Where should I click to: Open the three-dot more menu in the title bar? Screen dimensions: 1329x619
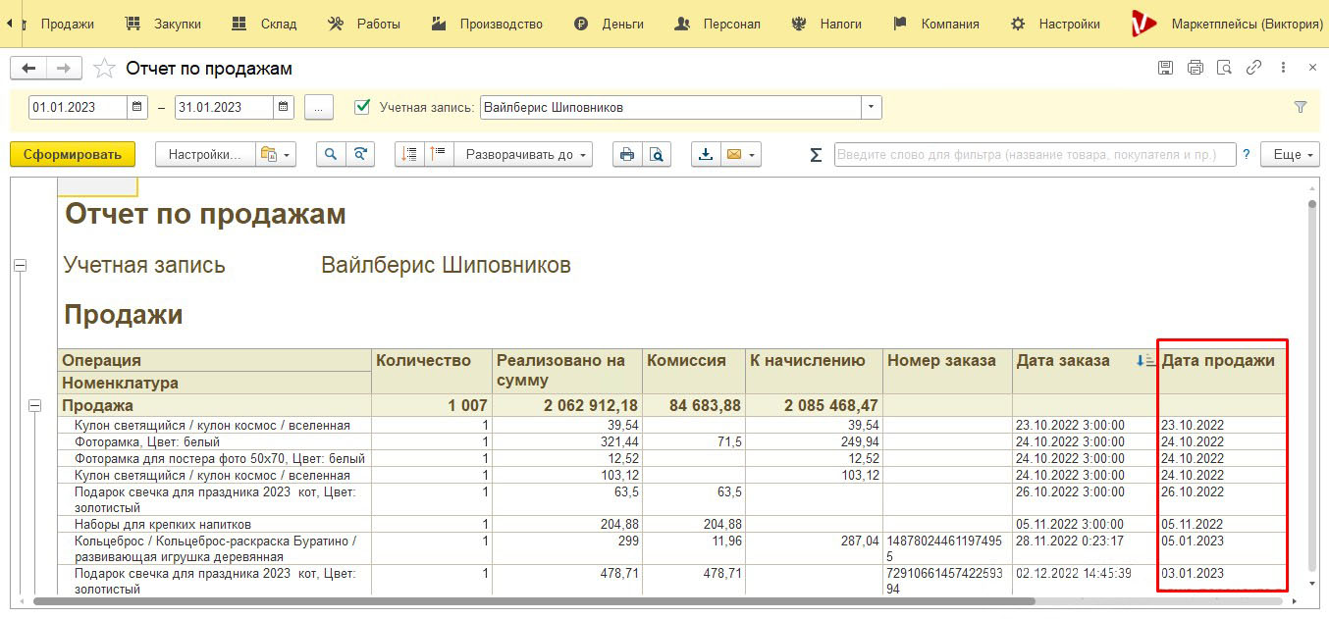1283,68
